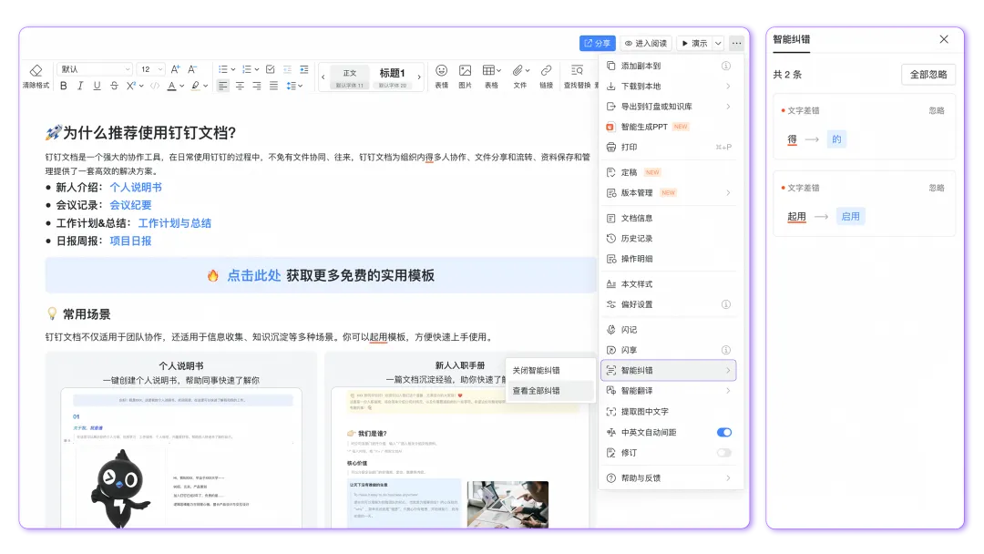984x554 pixels.
Task: Open font color dropdown arrow
Action: pyautogui.click(x=182, y=86)
